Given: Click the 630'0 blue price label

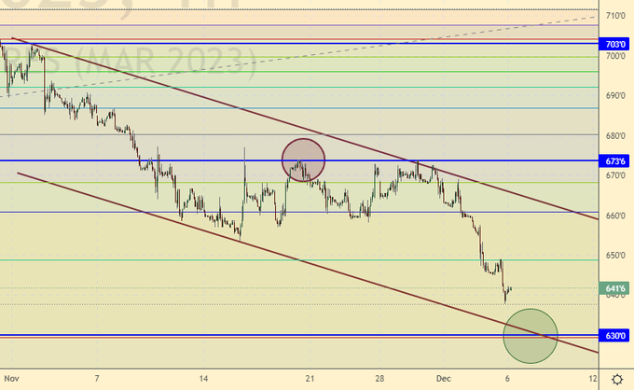Looking at the screenshot, I should click(615, 335).
